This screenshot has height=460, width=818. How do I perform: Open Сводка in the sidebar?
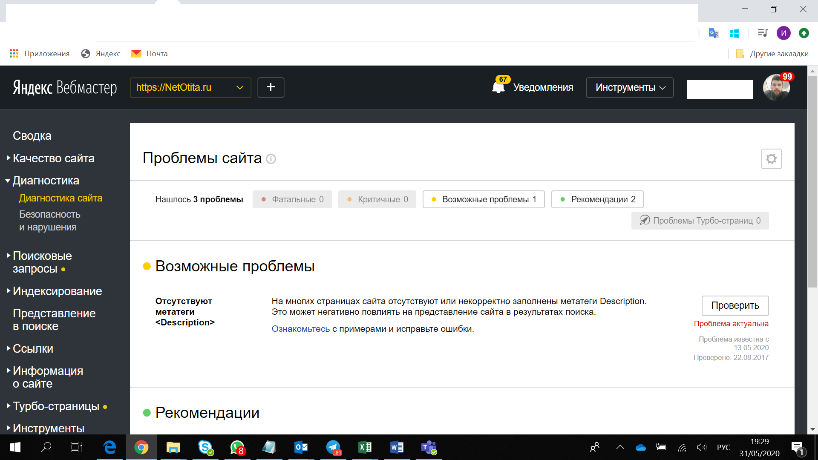click(32, 135)
